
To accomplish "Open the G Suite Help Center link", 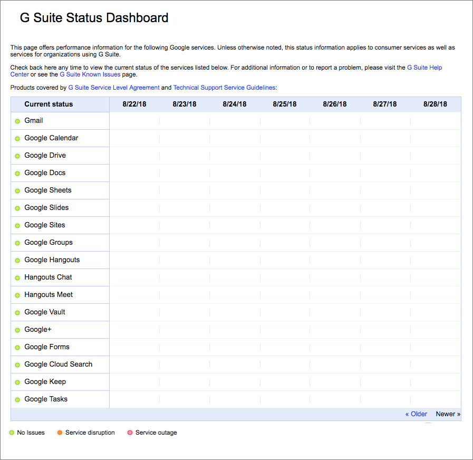I will [x=424, y=68].
